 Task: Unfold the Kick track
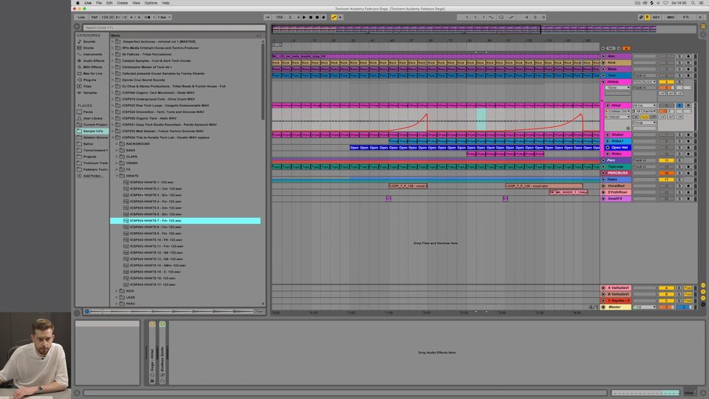(x=603, y=63)
